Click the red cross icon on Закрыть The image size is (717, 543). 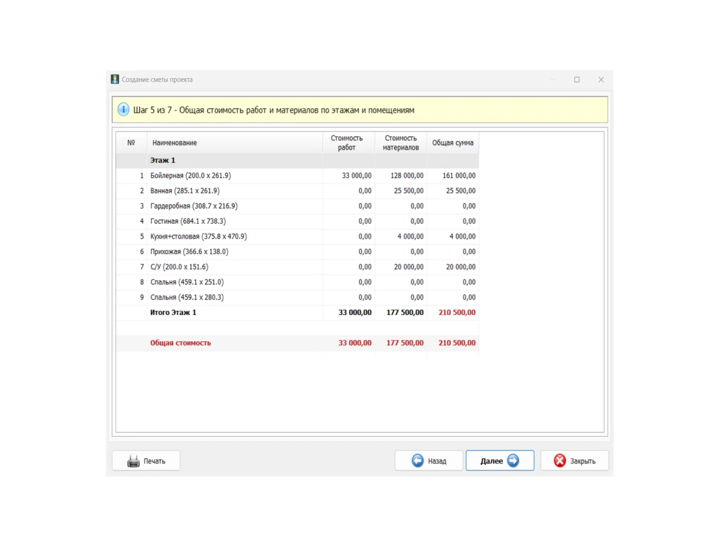560,461
